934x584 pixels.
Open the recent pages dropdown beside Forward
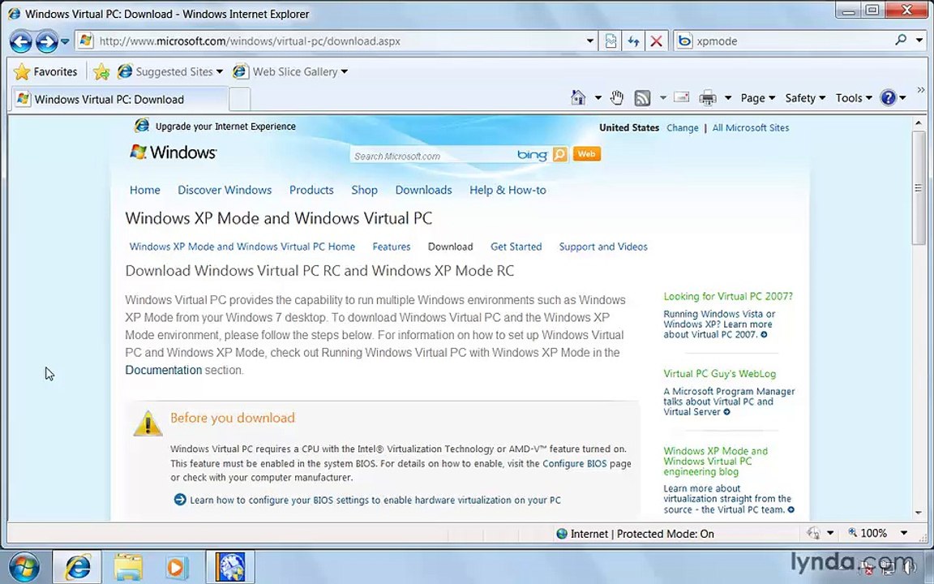pos(65,41)
